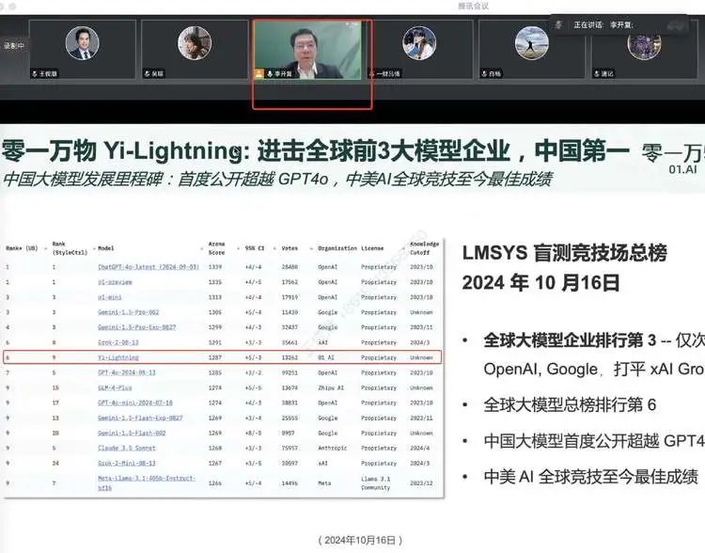Select the 一财 participant's anime-style avatar

coord(419,43)
